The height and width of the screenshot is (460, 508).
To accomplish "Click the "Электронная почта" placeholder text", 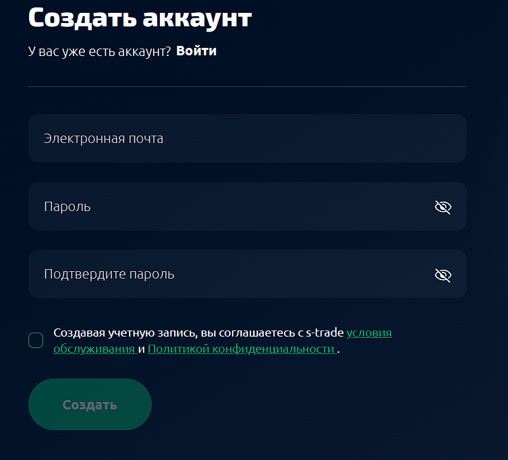I will coord(103,138).
